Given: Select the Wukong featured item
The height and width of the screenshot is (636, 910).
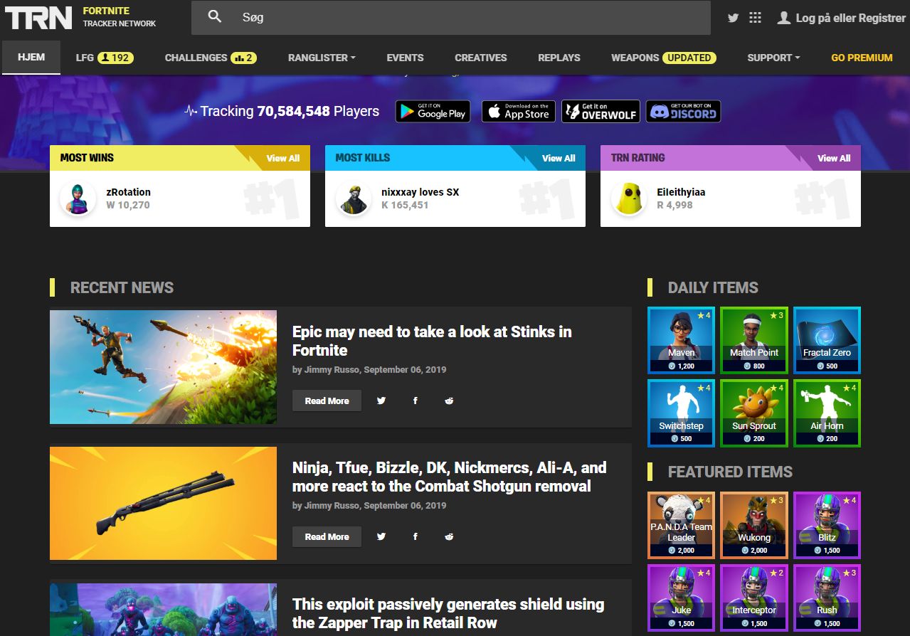Looking at the screenshot, I should (754, 525).
